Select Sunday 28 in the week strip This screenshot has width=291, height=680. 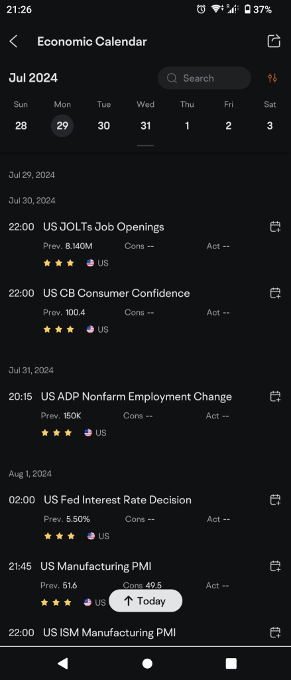[x=21, y=126]
